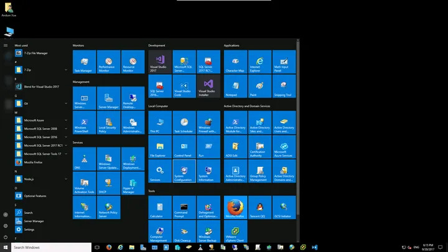Image resolution: width=448 pixels, height=252 pixels.
Task: Open the Certification Authority tile
Action: point(259,147)
